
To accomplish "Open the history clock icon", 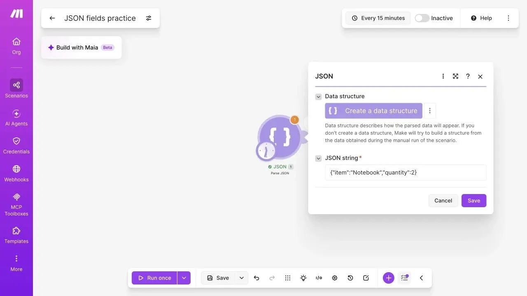I will 350,278.
